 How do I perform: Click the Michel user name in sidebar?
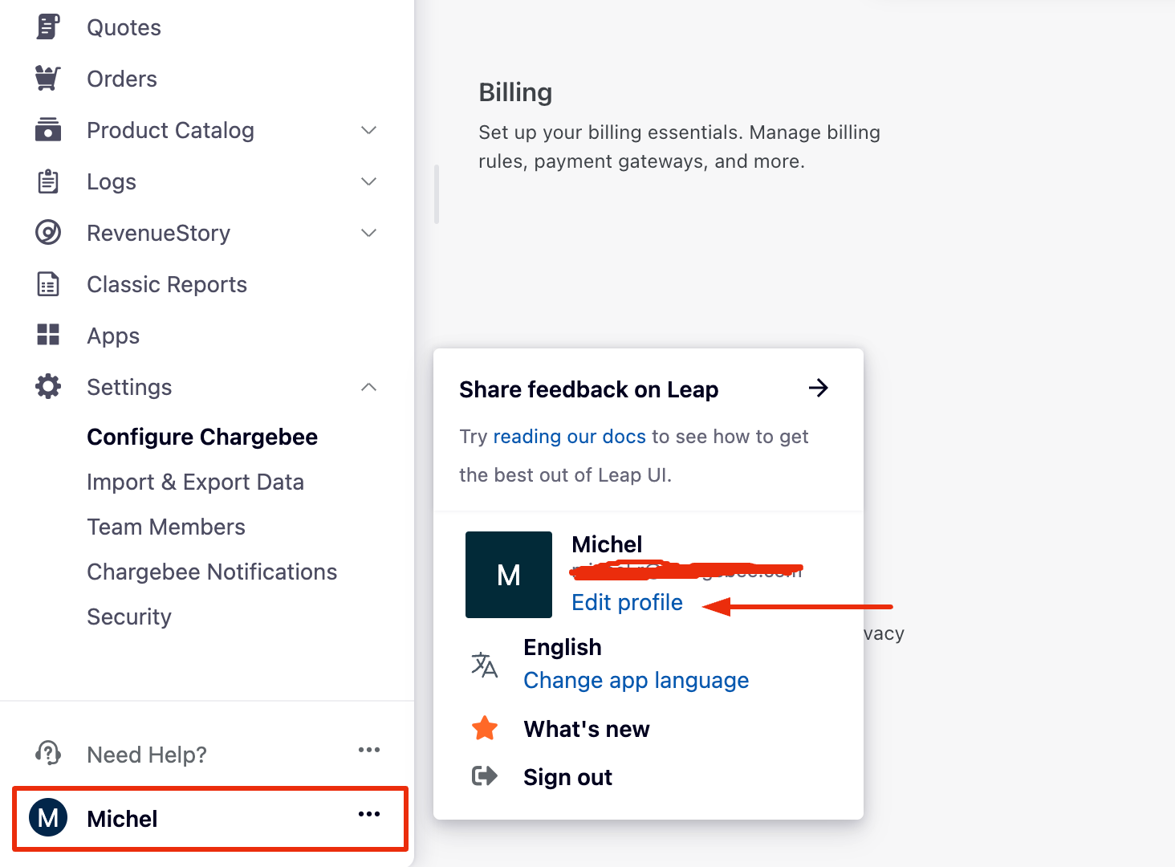click(x=122, y=819)
